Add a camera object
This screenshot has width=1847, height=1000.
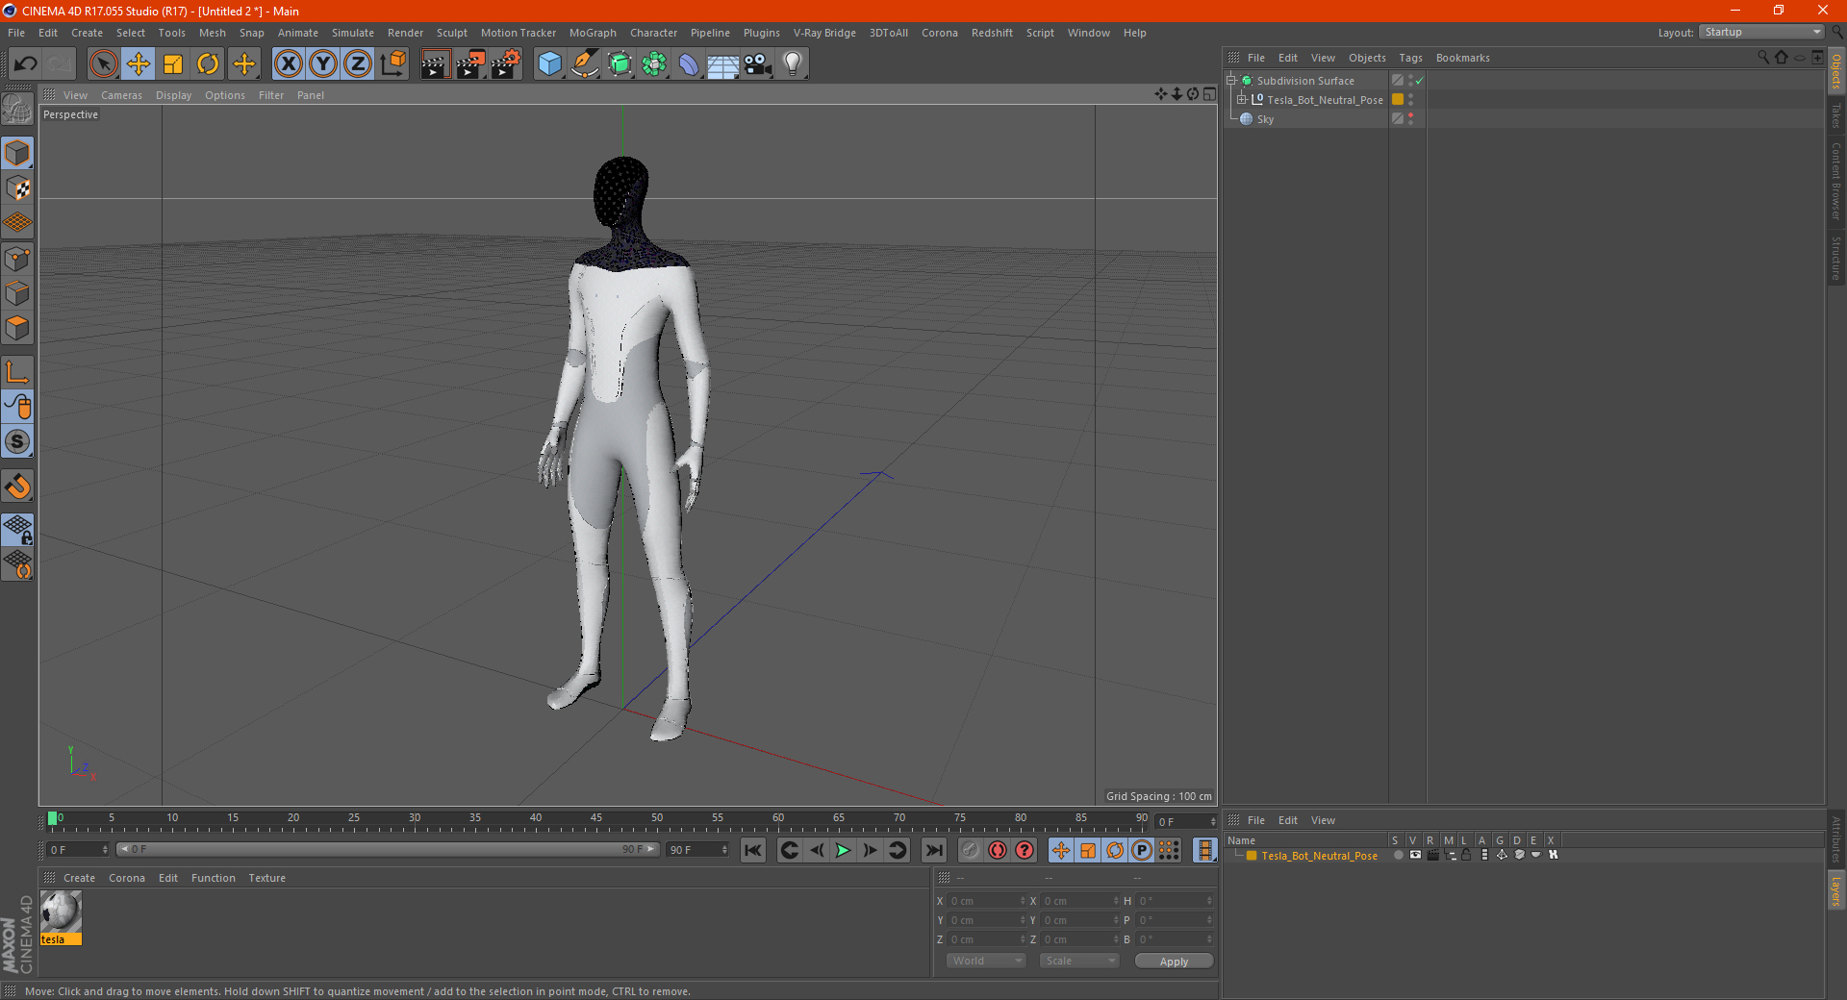[x=758, y=64]
